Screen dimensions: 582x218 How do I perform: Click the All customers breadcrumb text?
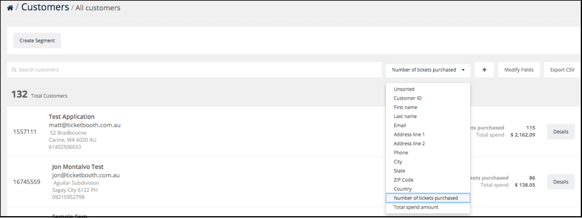(98, 8)
